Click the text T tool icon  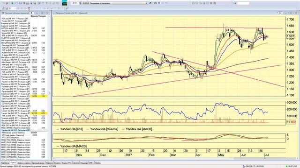tap(46, 3)
